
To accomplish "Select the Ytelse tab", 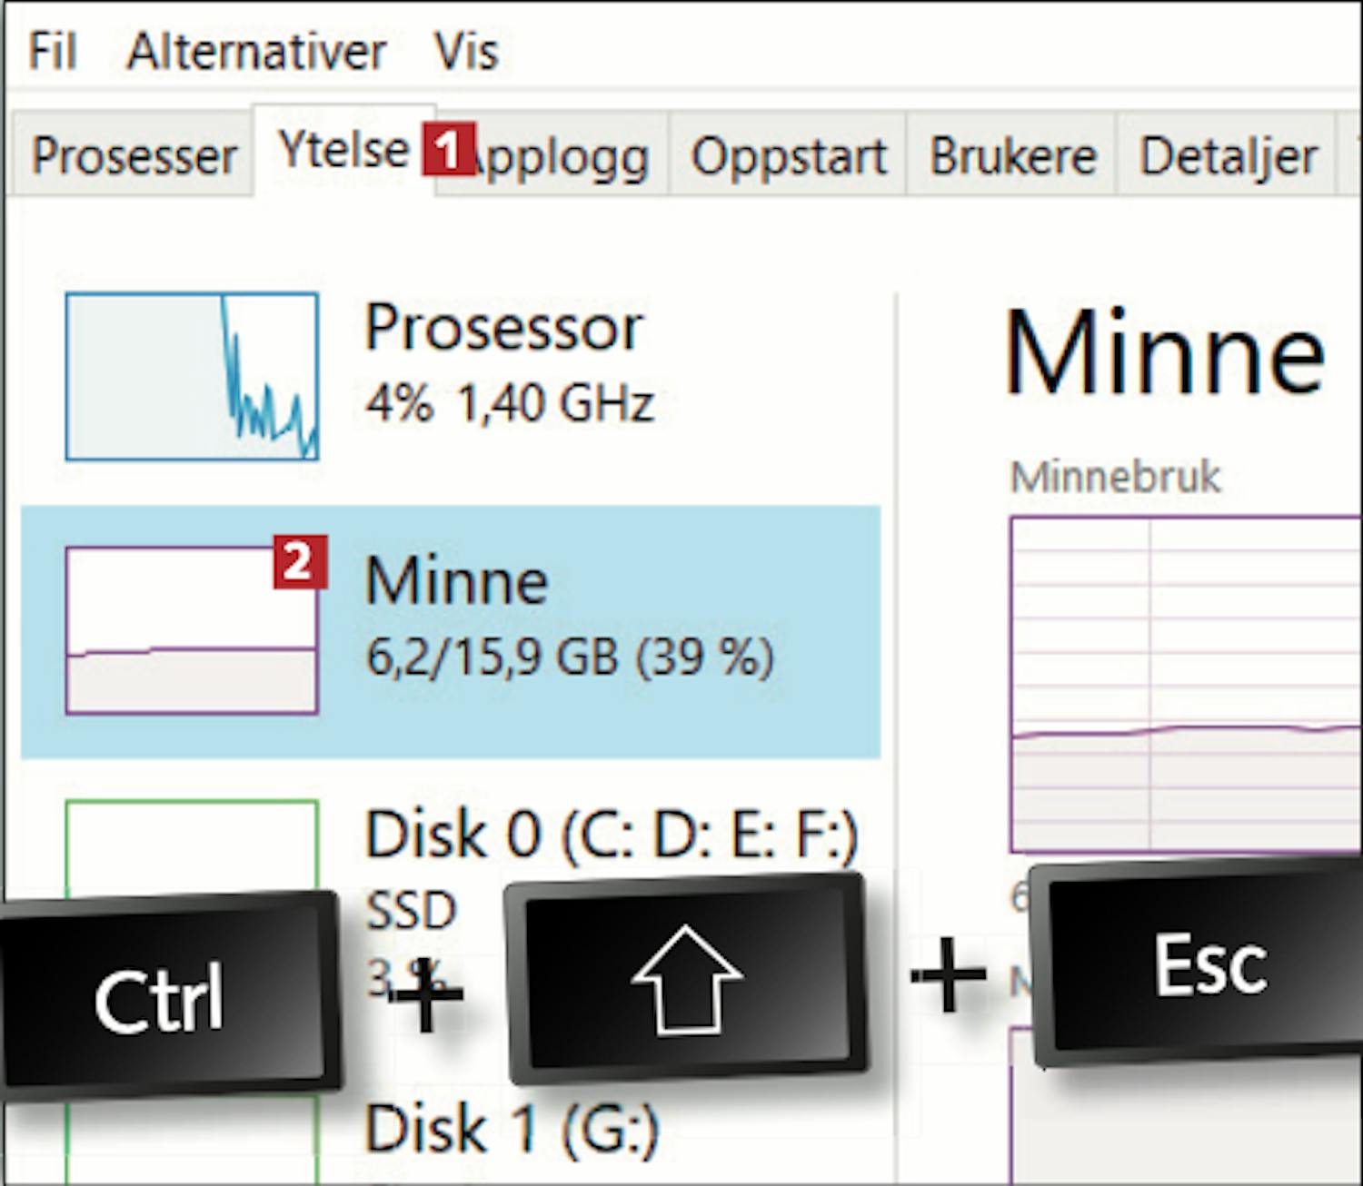I will (343, 150).
